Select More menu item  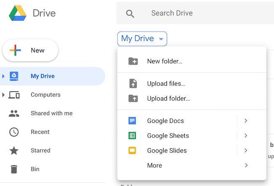(192, 165)
